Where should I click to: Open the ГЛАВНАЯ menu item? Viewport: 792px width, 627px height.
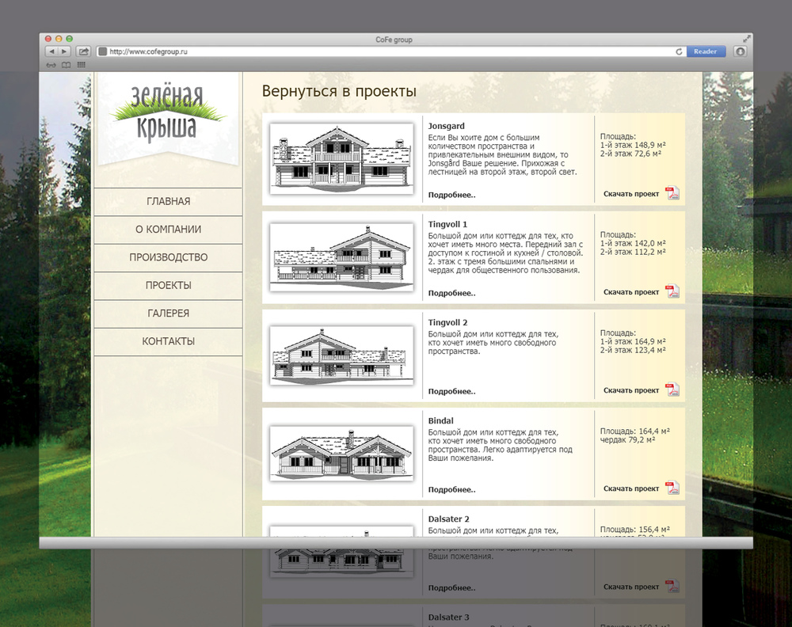[x=168, y=201]
